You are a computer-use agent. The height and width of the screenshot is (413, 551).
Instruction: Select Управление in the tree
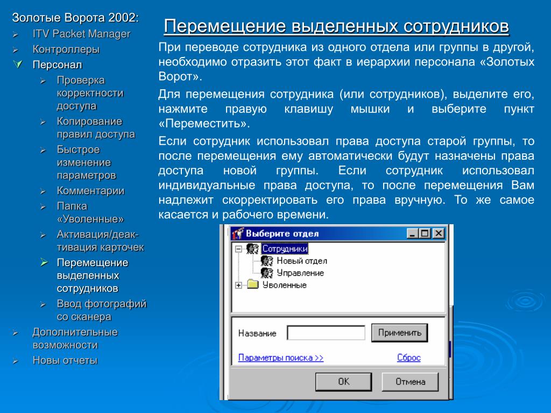pyautogui.click(x=300, y=273)
